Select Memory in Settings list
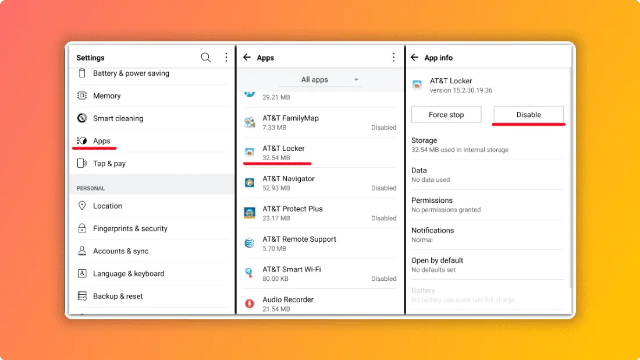 (x=152, y=96)
